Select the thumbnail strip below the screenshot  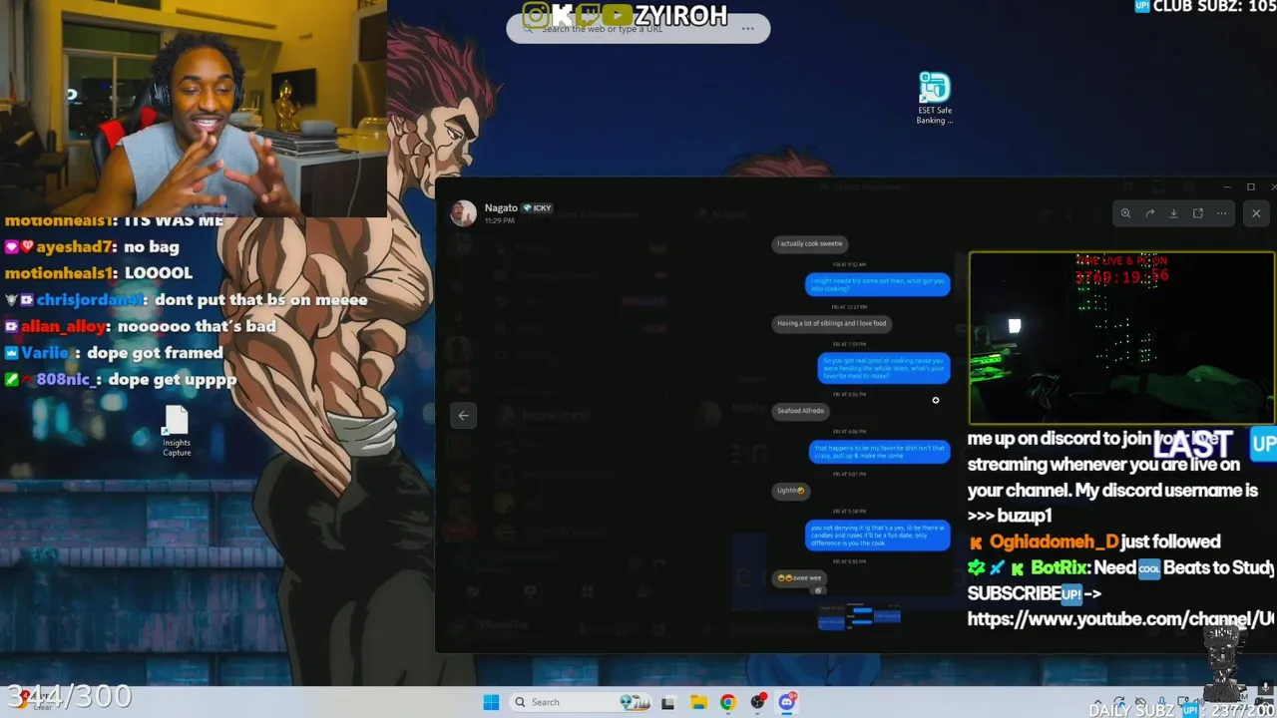(x=859, y=617)
